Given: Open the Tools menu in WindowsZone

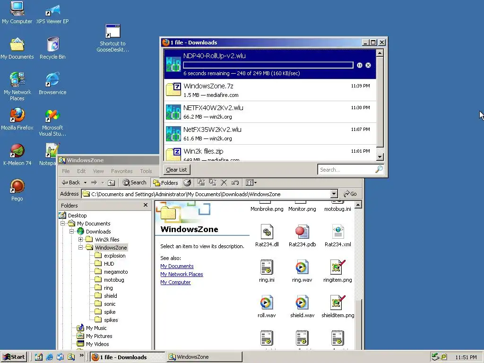Looking at the screenshot, I should point(146,171).
